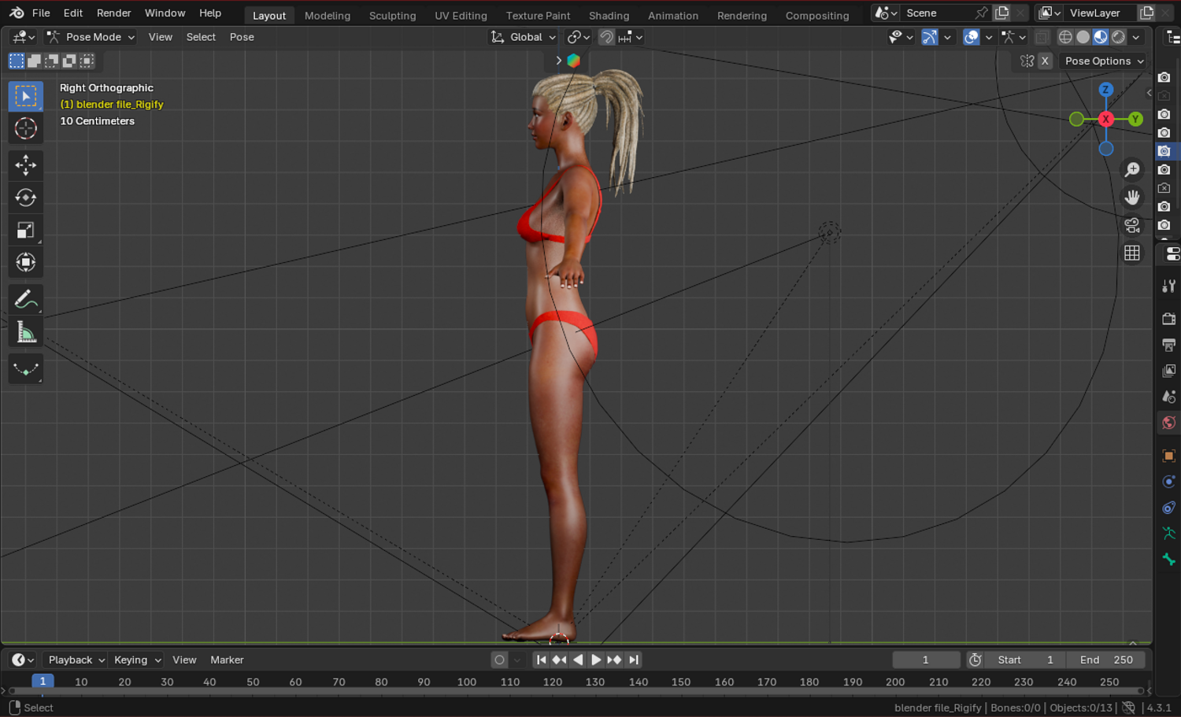
Task: Toggle auto keying record button
Action: coord(499,660)
